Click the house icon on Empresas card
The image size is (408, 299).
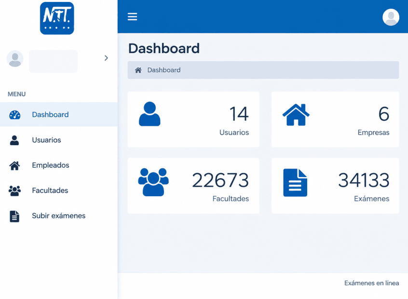click(296, 114)
